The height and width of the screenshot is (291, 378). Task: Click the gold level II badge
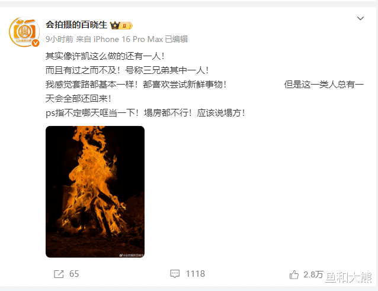coord(126,25)
